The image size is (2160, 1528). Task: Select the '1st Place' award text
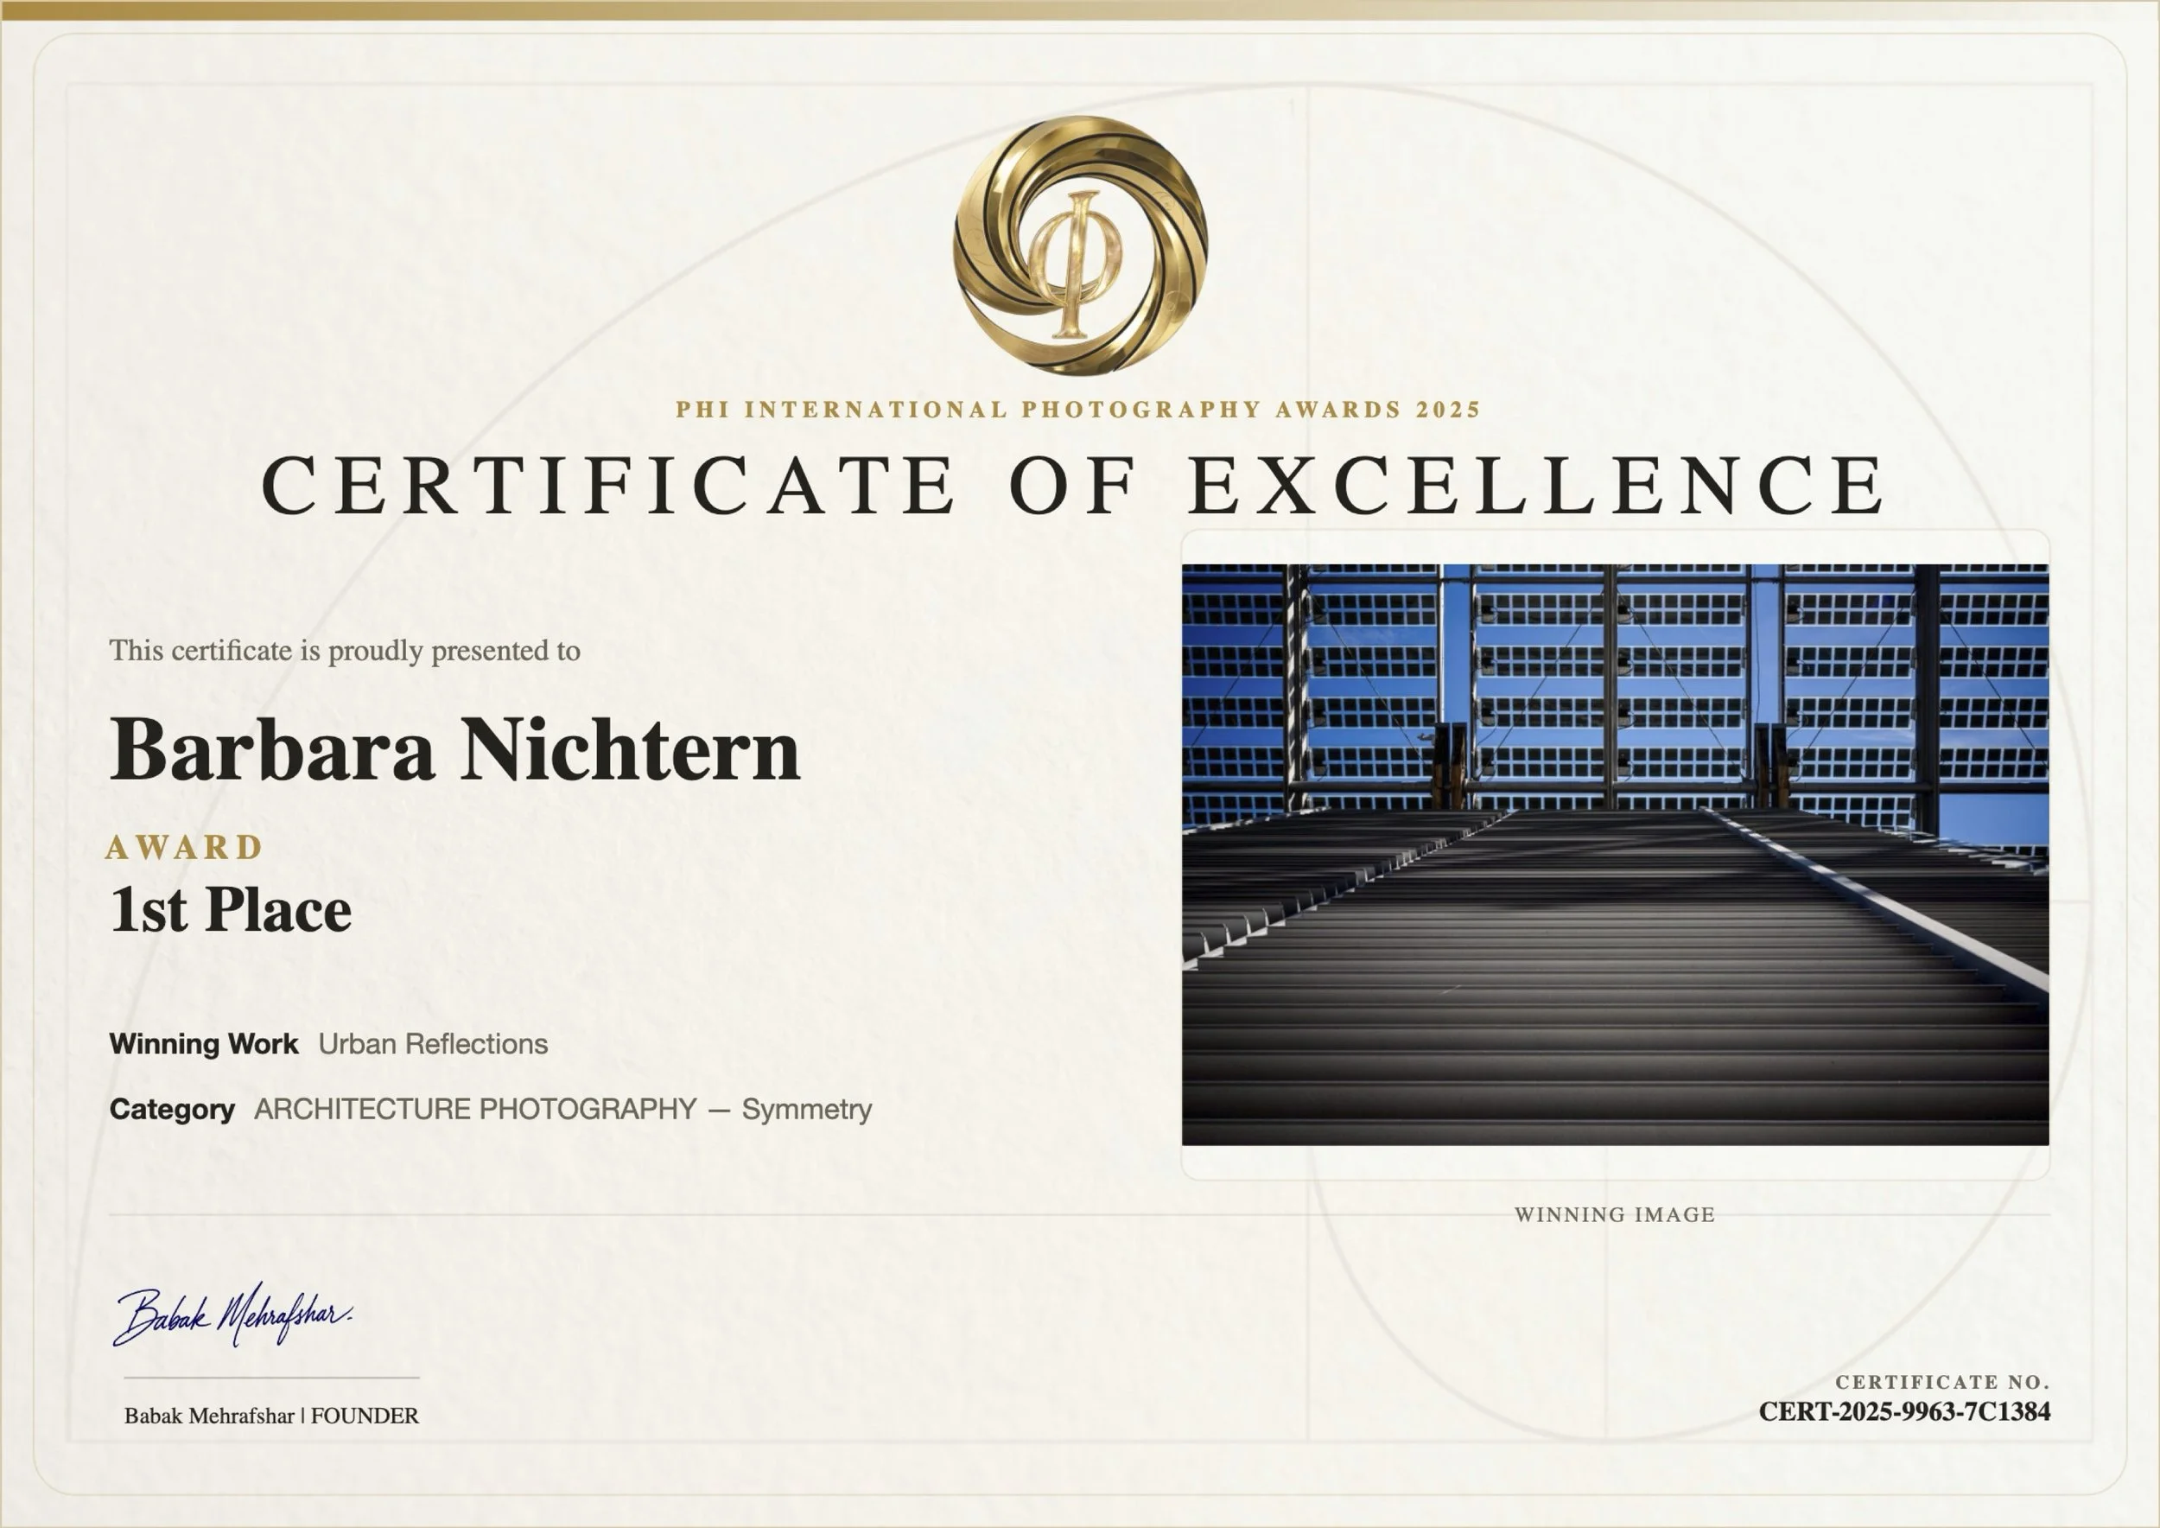tap(231, 911)
